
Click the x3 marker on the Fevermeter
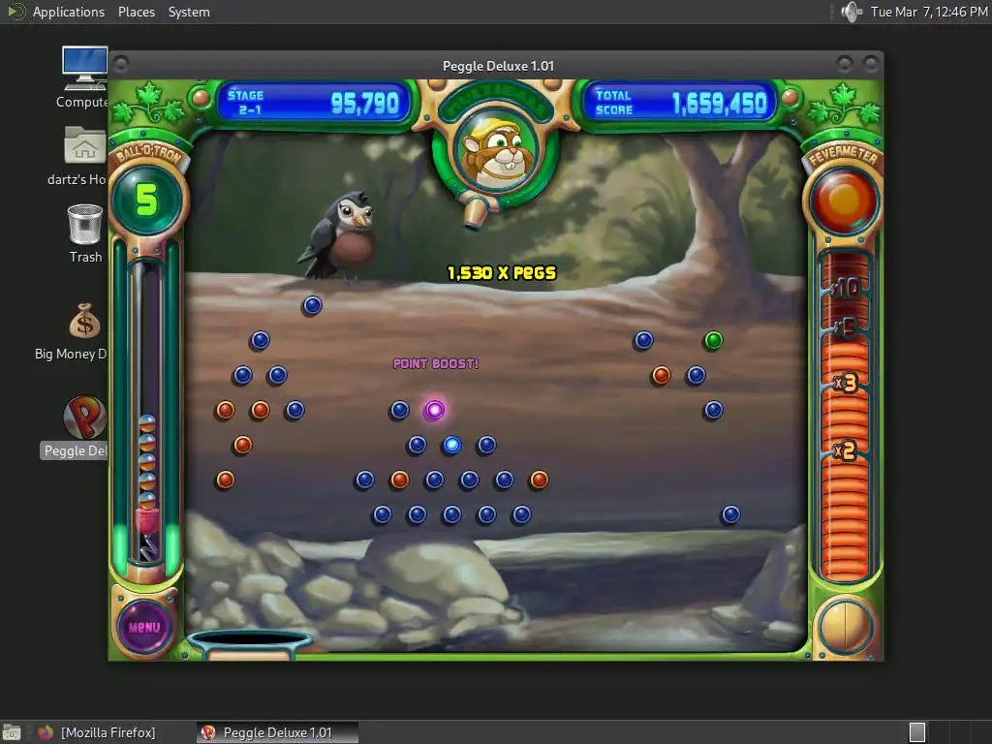point(845,383)
